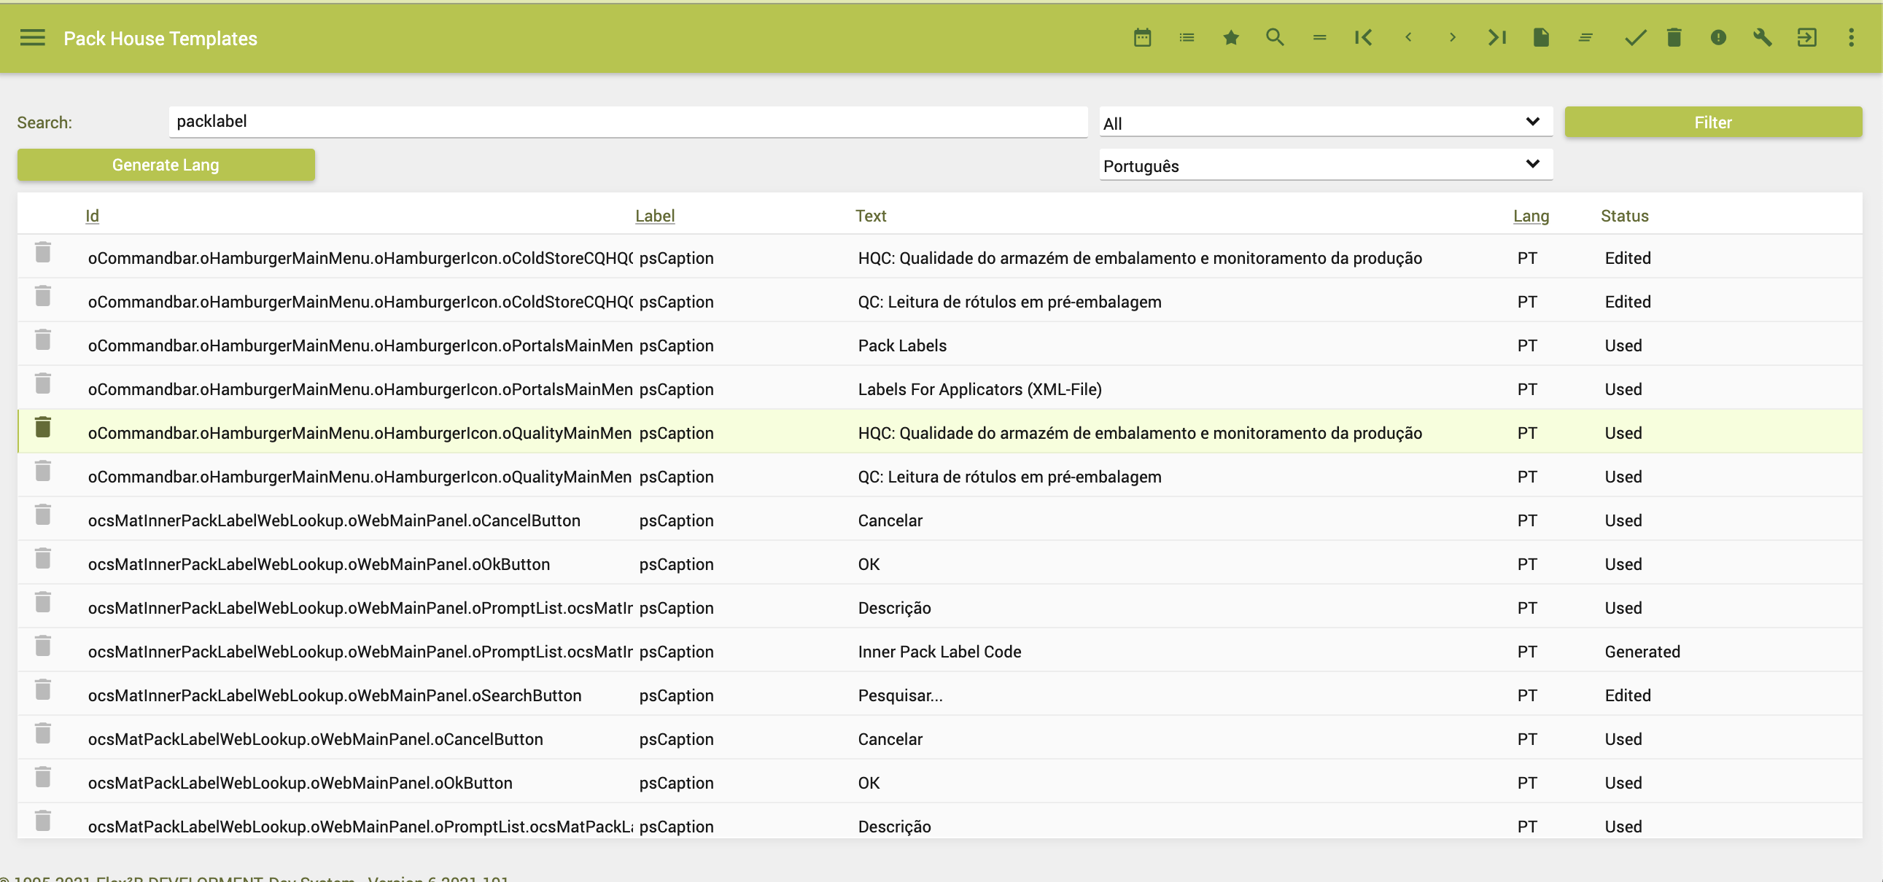Open the calendar icon in toolbar
The width and height of the screenshot is (1883, 882).
click(x=1143, y=38)
